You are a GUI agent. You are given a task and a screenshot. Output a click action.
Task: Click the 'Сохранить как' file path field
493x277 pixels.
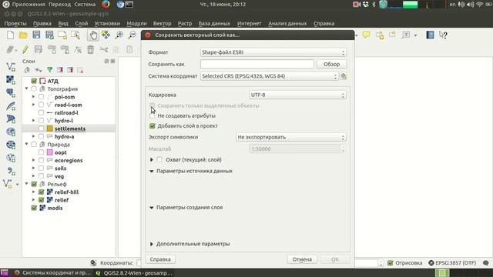(x=257, y=64)
